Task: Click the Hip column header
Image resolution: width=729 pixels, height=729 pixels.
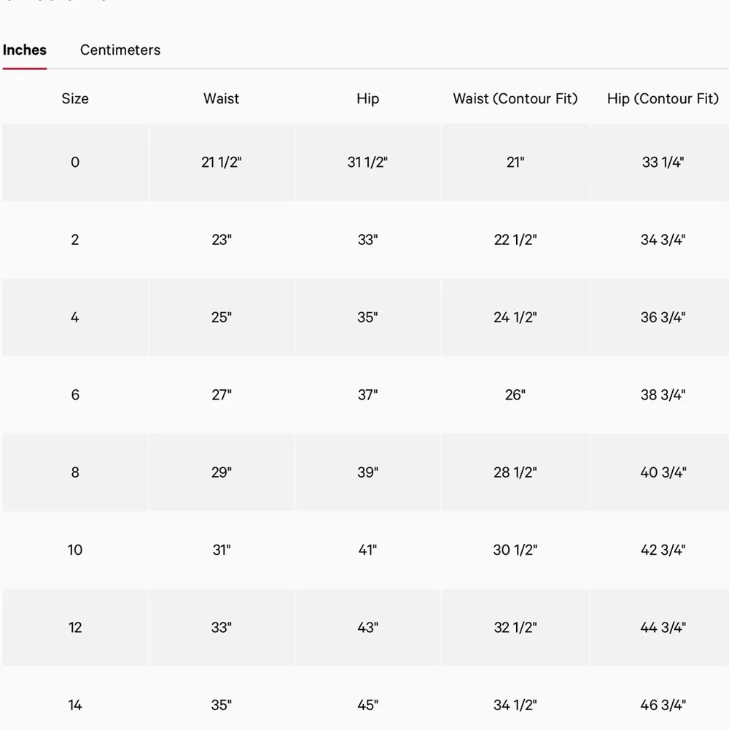Action: pyautogui.click(x=368, y=98)
